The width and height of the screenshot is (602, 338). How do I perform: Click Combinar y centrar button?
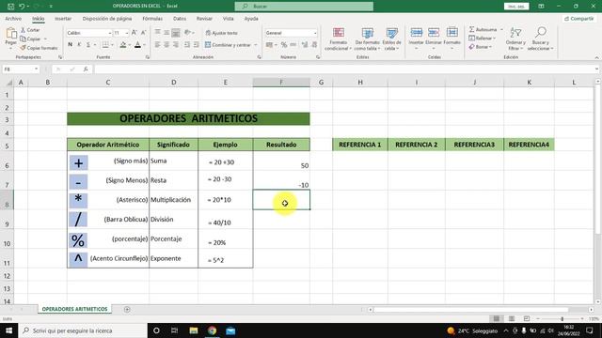pyautogui.click(x=228, y=45)
